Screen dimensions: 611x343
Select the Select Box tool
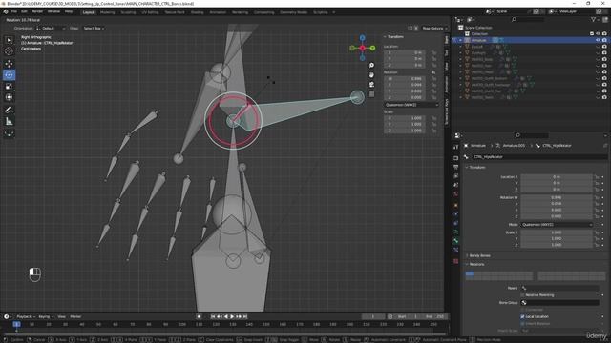pos(9,40)
